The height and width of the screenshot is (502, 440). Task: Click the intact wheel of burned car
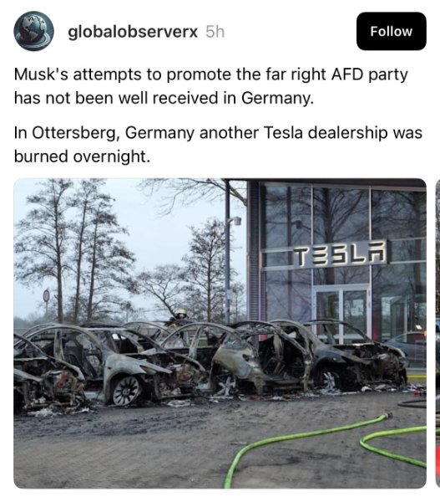pos(127,390)
